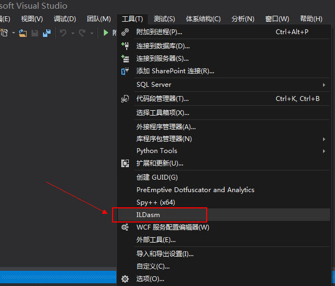Open the 帮助(H) menu

point(311,19)
